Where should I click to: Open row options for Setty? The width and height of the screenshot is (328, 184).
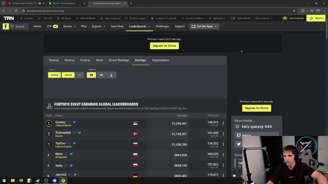point(223,165)
